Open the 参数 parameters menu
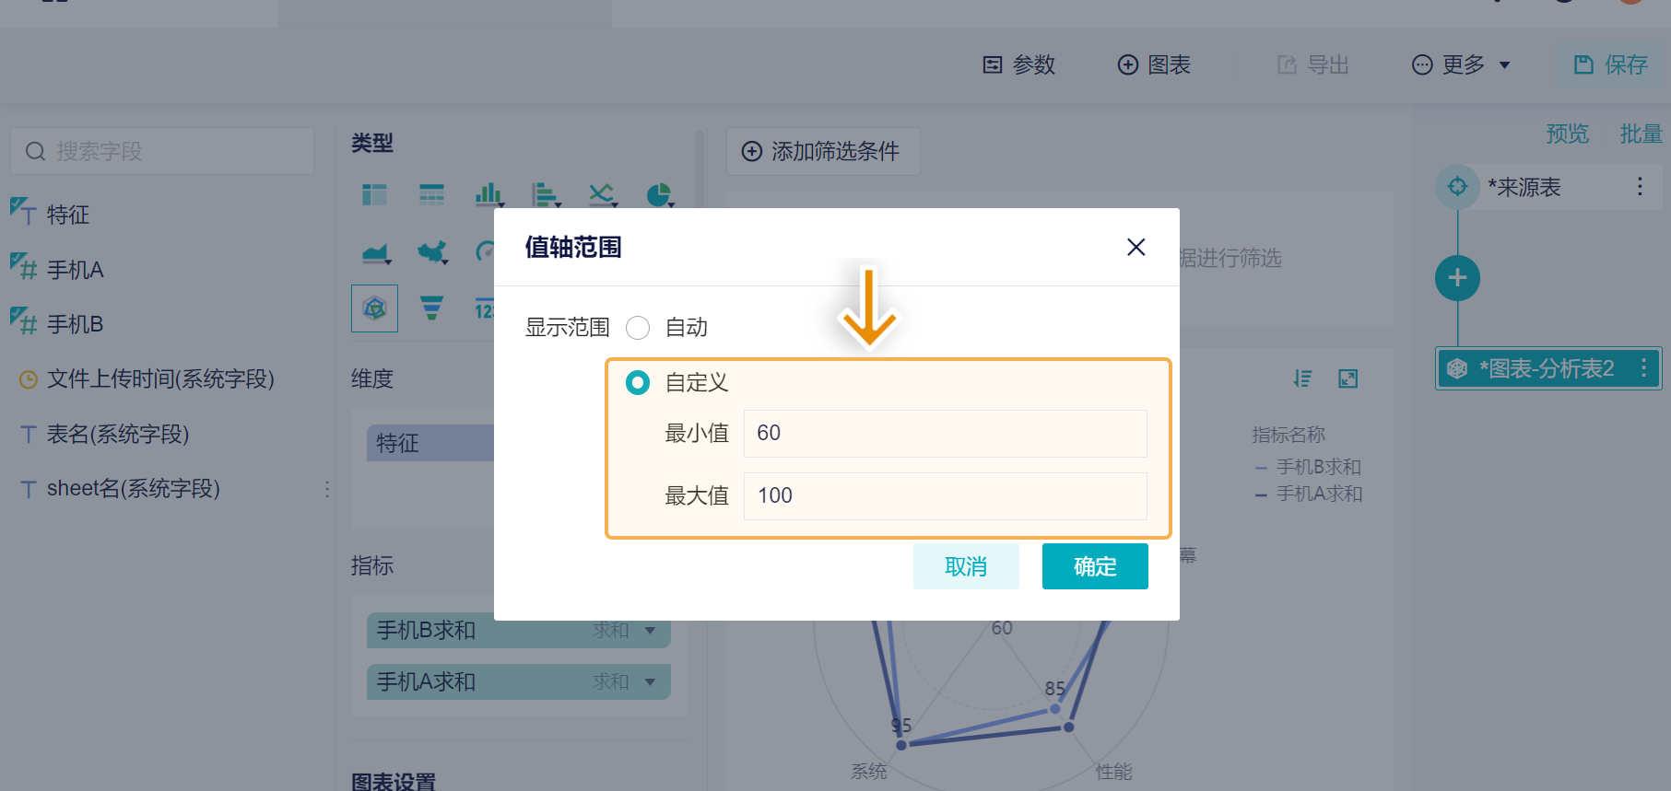The width and height of the screenshot is (1671, 791). point(1018,64)
